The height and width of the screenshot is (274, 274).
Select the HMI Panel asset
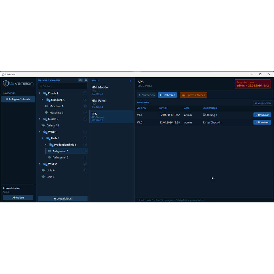112,103
